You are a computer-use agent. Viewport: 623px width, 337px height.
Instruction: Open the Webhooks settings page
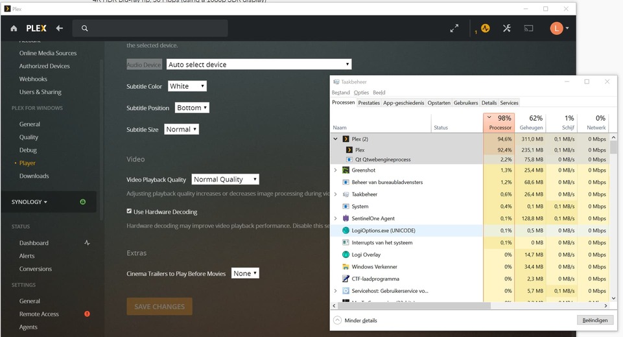click(33, 79)
